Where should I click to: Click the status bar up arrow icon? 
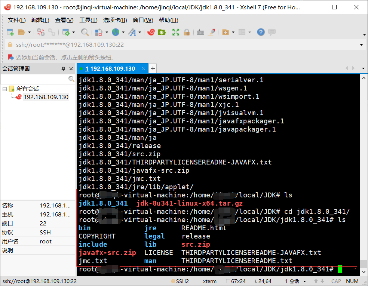click(316, 281)
